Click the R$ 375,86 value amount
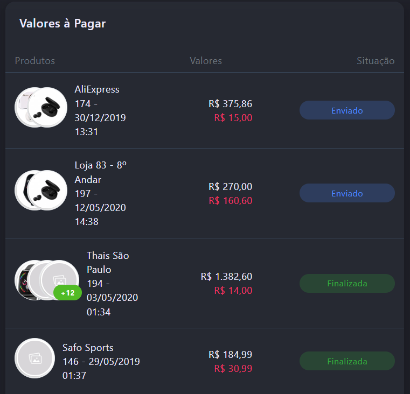The width and height of the screenshot is (410, 394). pyautogui.click(x=230, y=104)
